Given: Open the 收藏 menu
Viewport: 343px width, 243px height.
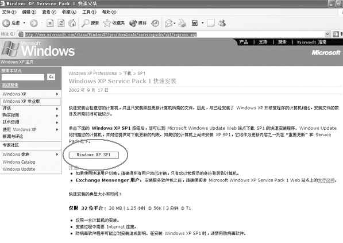Looking at the screenshot, I should point(69,12).
